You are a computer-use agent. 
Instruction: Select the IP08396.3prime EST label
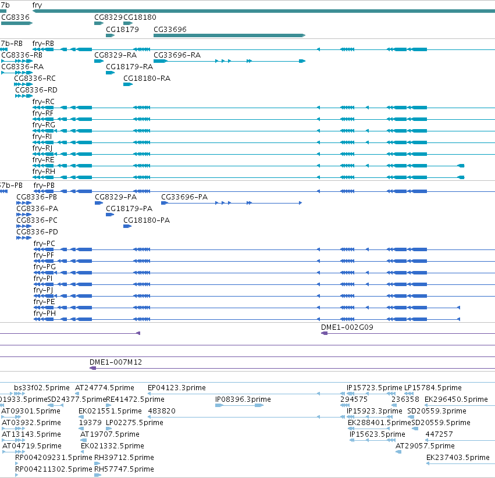[243, 399]
